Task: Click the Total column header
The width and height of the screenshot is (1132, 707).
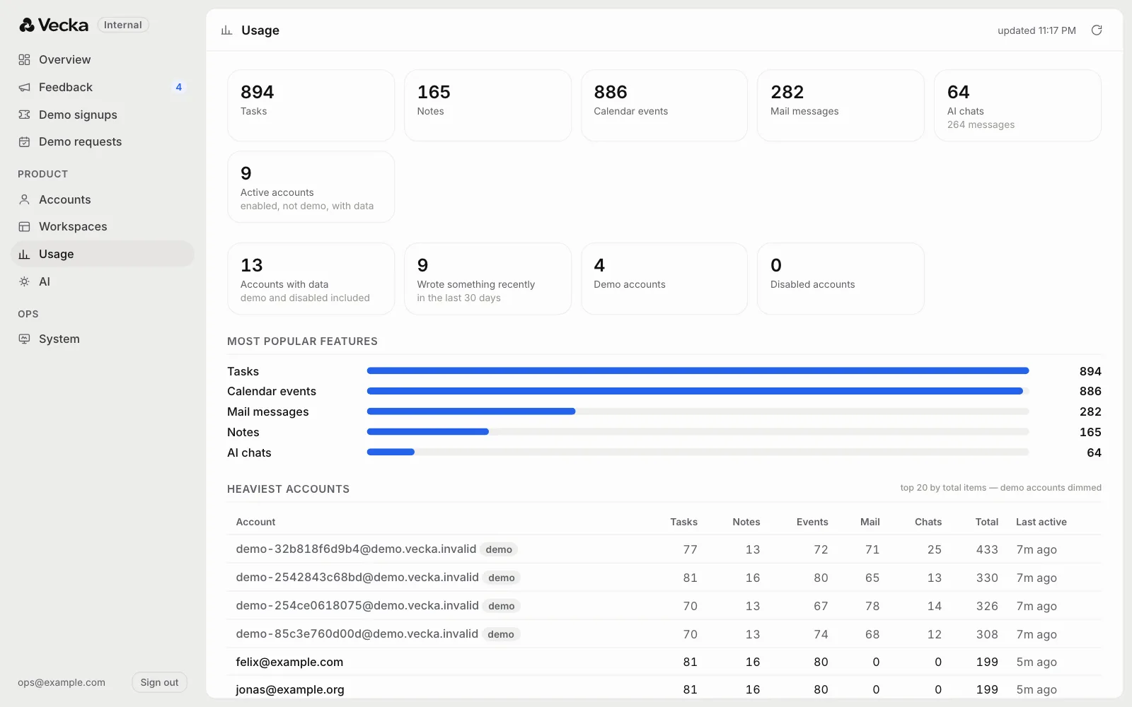Action: [986, 522]
